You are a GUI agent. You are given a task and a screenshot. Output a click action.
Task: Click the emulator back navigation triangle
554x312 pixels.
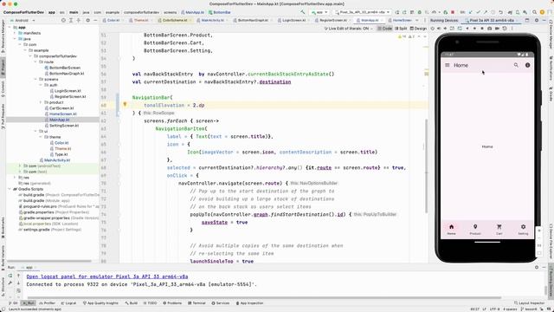pos(467,29)
